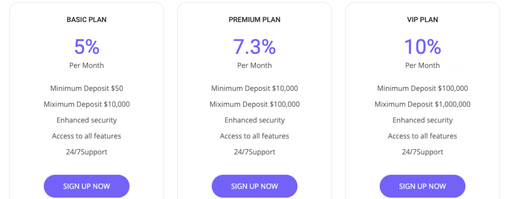Screen dimensions: 507x199
Task: Click Miximum Deposit $100,000 in Premium card
Action: coord(254,104)
